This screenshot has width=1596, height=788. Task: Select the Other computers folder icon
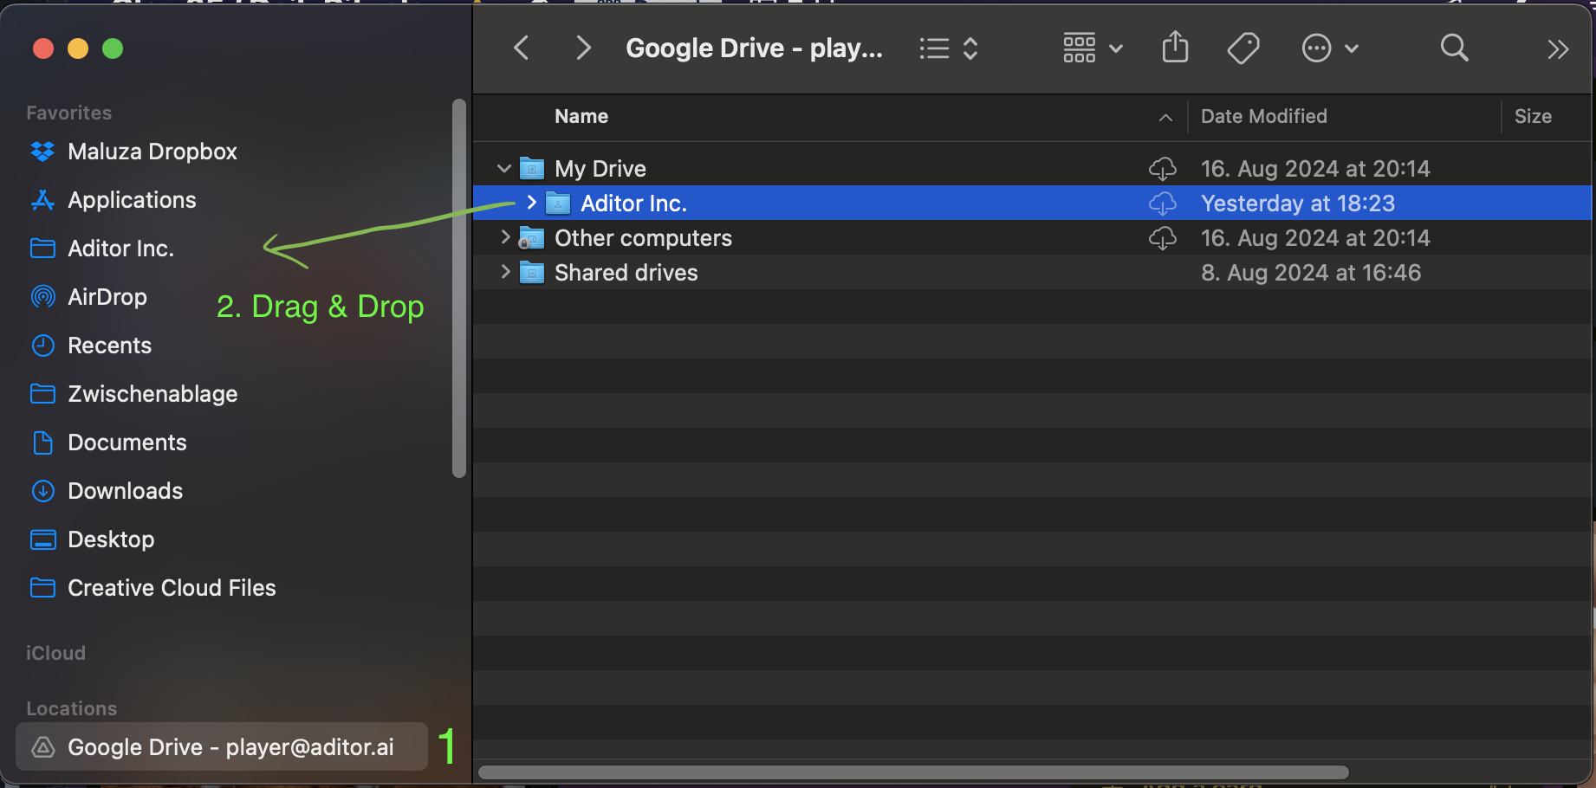click(531, 237)
